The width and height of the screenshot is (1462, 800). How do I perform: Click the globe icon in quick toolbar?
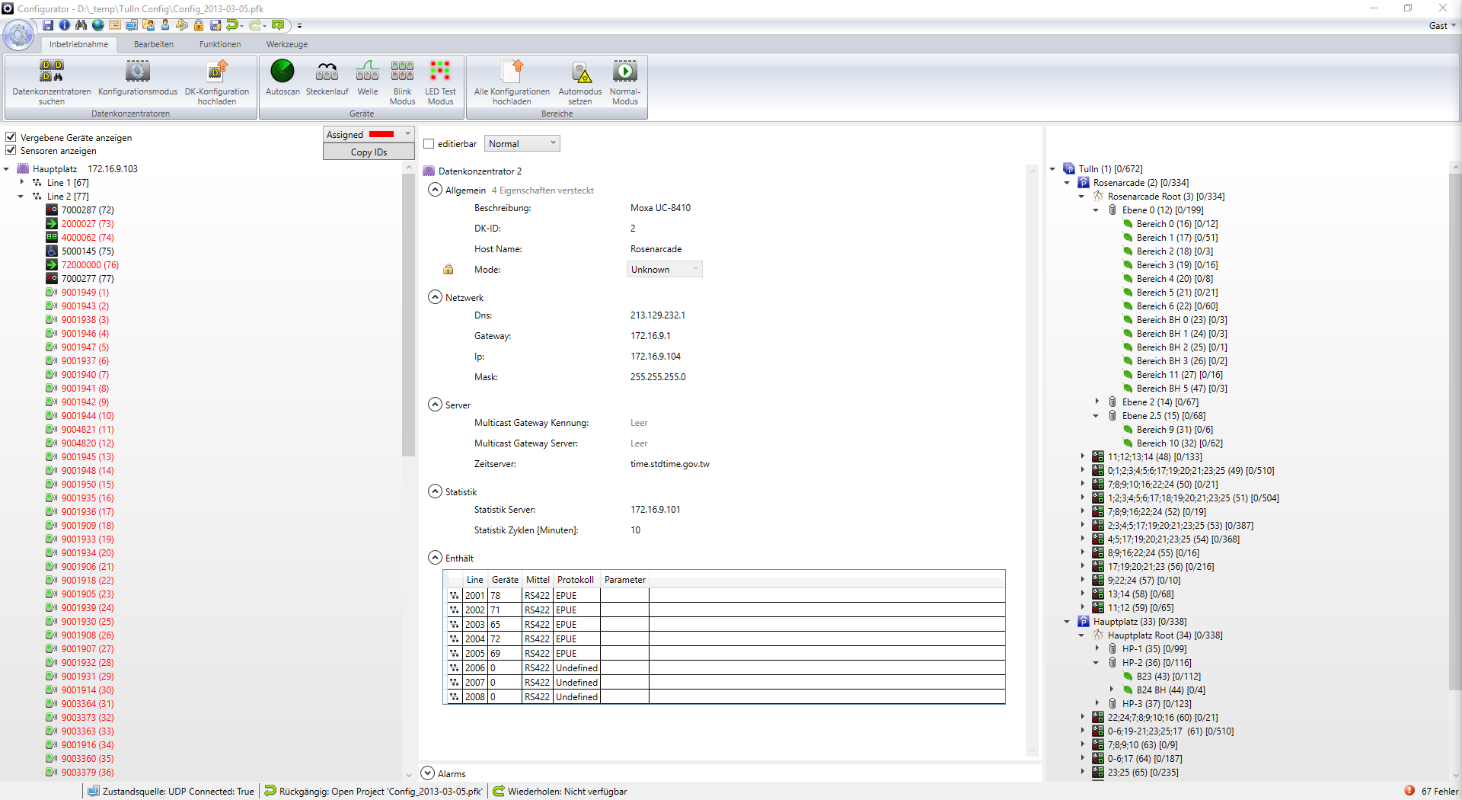[x=98, y=25]
